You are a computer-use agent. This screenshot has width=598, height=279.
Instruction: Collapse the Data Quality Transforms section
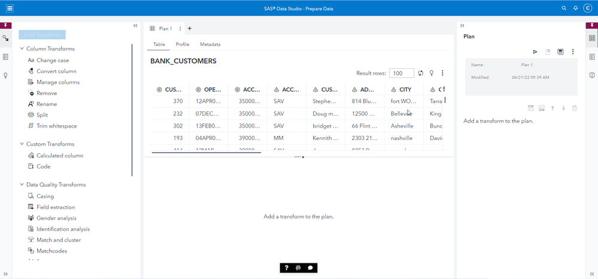click(x=22, y=185)
